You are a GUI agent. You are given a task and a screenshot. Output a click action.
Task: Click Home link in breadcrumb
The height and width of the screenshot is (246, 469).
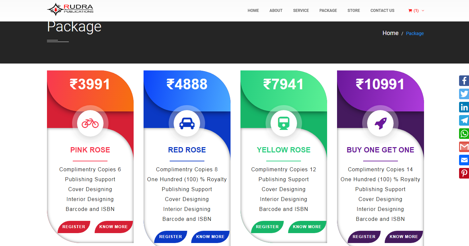click(390, 33)
